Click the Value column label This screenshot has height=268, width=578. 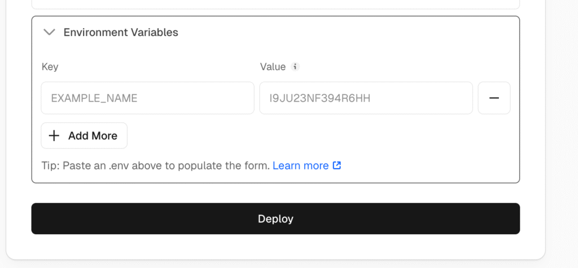[x=273, y=67]
